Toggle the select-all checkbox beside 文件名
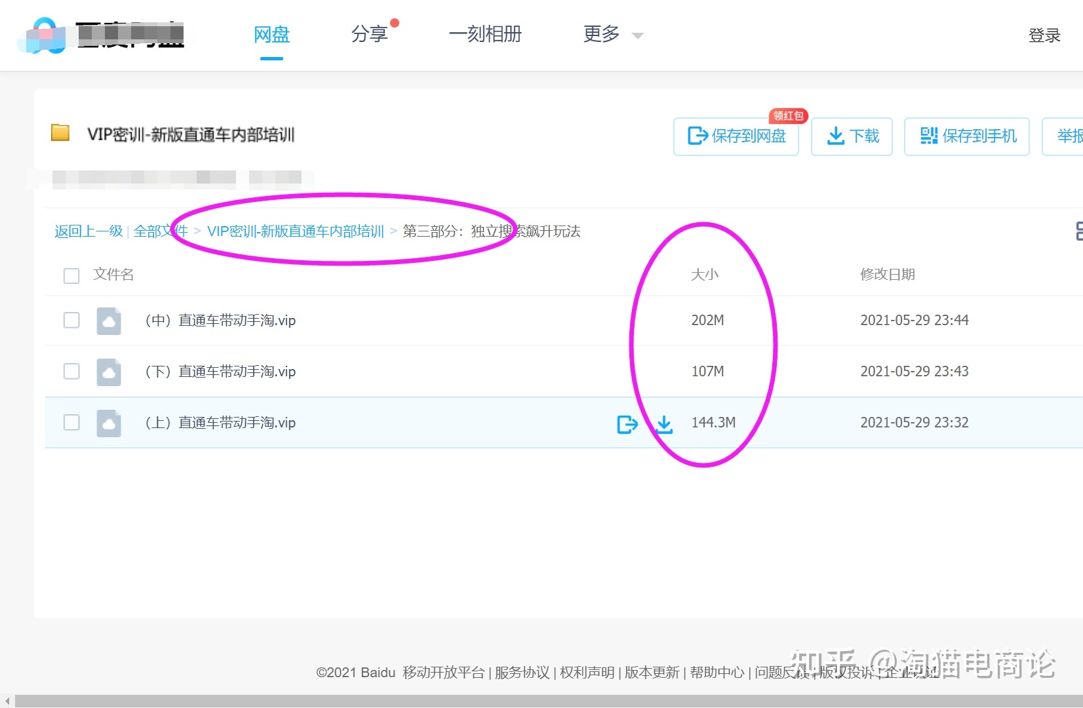1083x708 pixels. (71, 275)
